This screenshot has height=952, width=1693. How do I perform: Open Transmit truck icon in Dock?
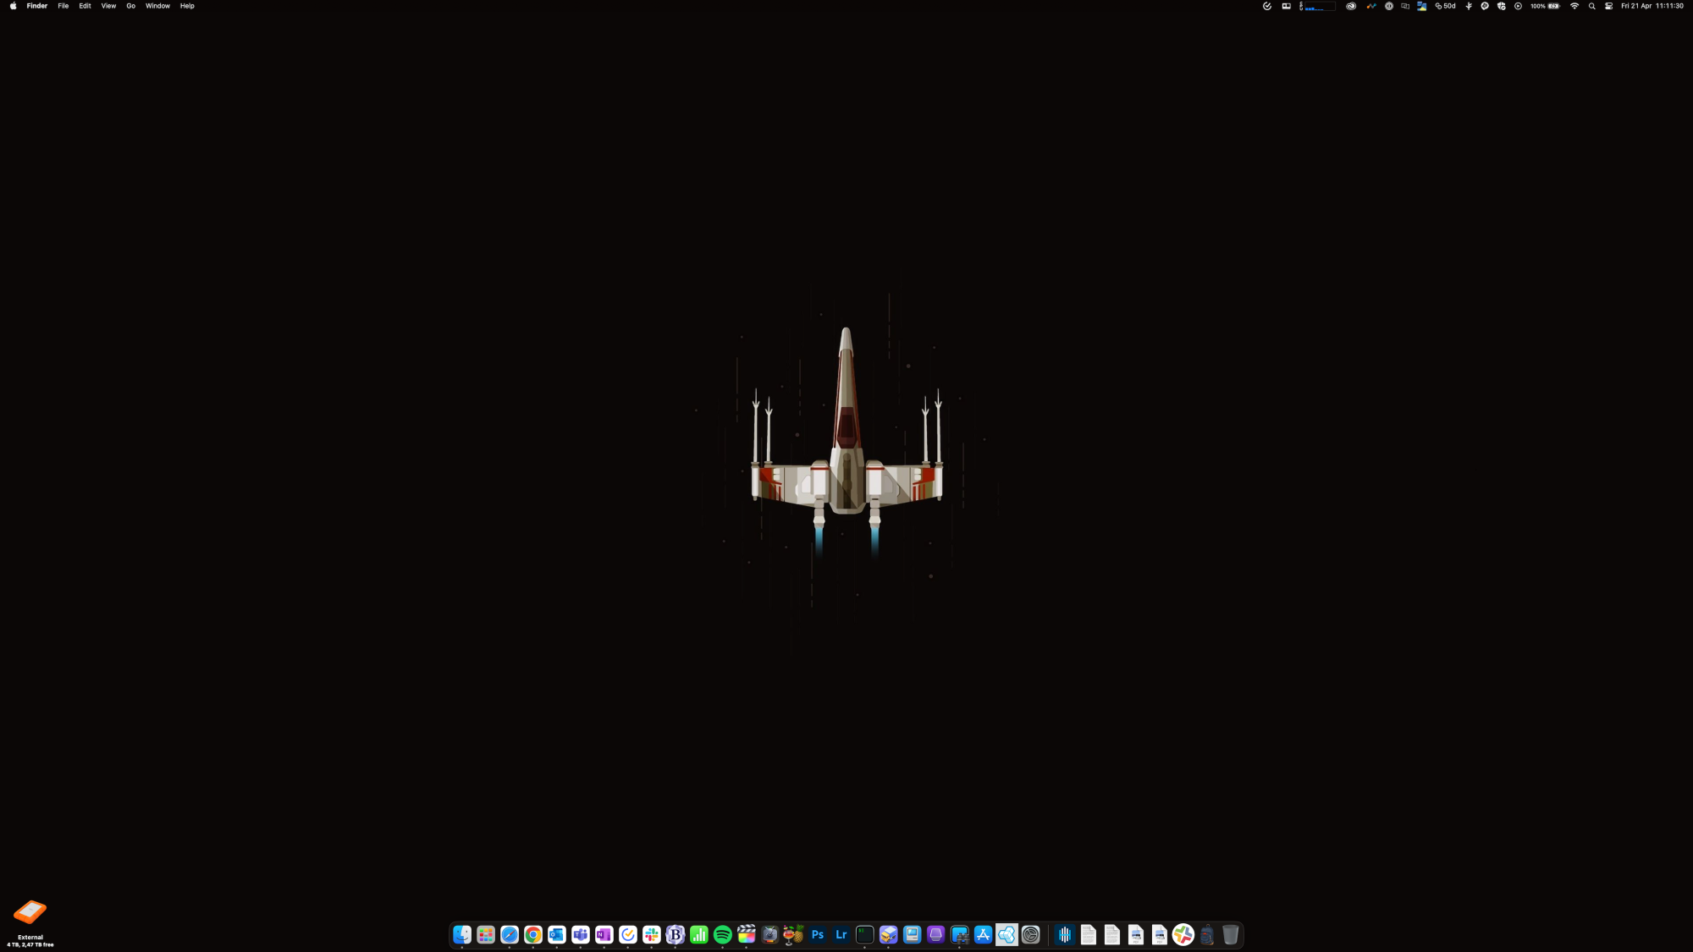point(889,934)
